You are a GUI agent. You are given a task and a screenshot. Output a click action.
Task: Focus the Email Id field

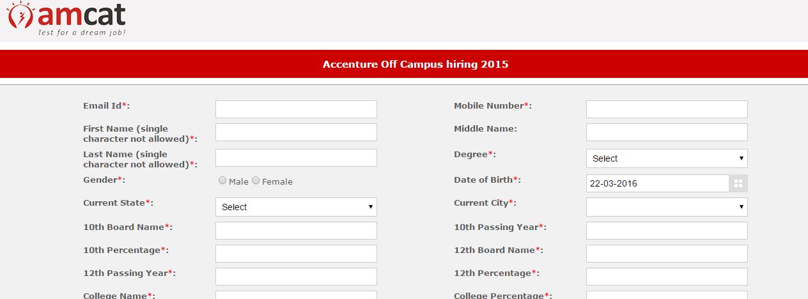(296, 109)
